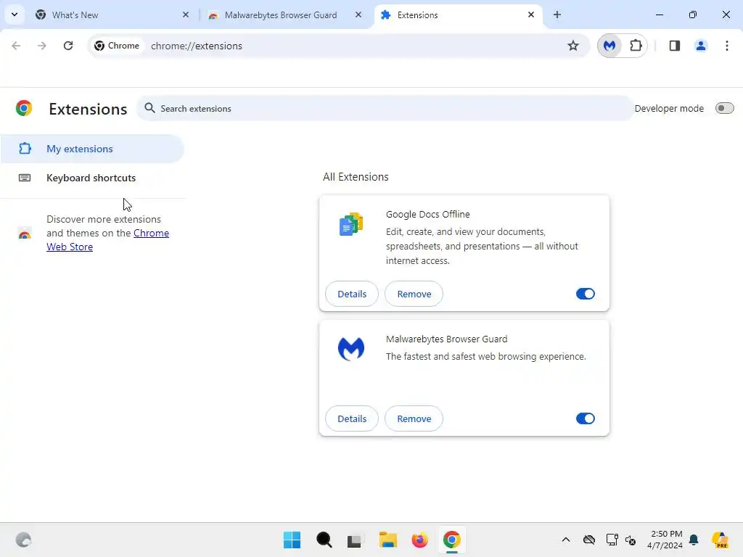Disable Google Docs Offline toggle
The image size is (743, 557).
click(x=586, y=294)
